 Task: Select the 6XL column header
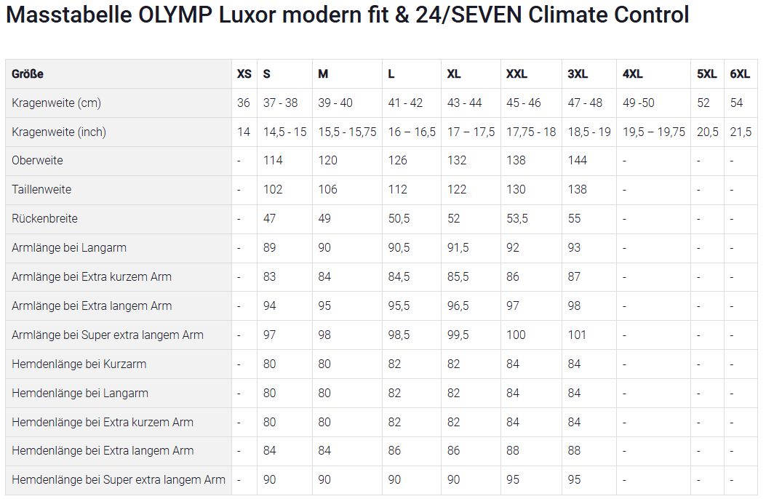pyautogui.click(x=740, y=74)
